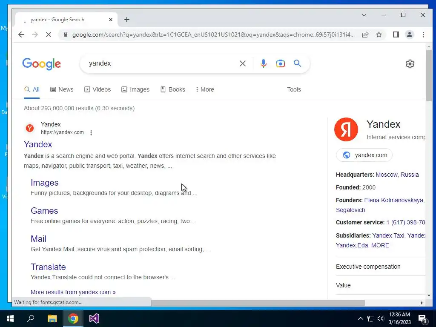Open File Explorer from the taskbar
Image resolution: width=436 pixels, height=327 pixels.
point(52,318)
